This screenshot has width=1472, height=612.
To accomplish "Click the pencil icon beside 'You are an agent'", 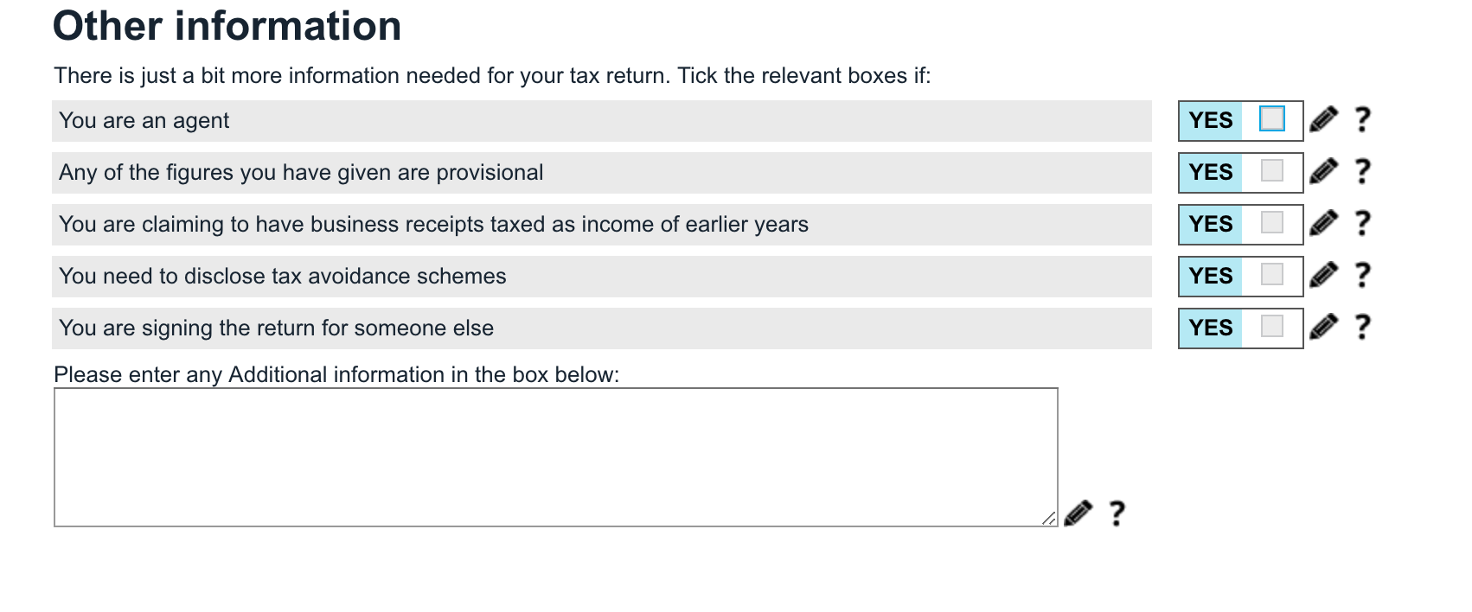I will tap(1323, 119).
